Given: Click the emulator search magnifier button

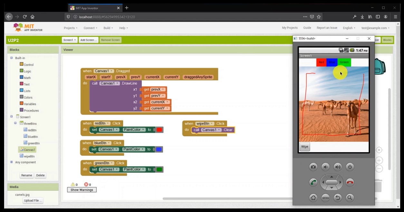Looking at the screenshot, I should [350, 198].
